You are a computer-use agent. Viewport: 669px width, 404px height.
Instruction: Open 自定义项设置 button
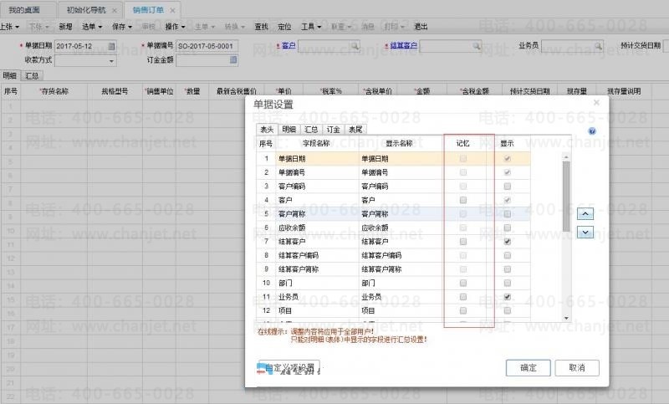pyautogui.click(x=289, y=368)
